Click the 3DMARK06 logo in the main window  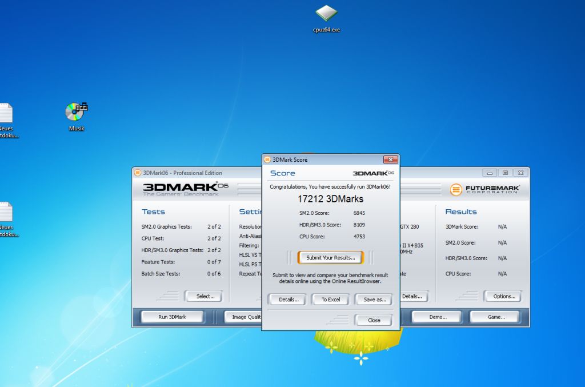(x=185, y=189)
